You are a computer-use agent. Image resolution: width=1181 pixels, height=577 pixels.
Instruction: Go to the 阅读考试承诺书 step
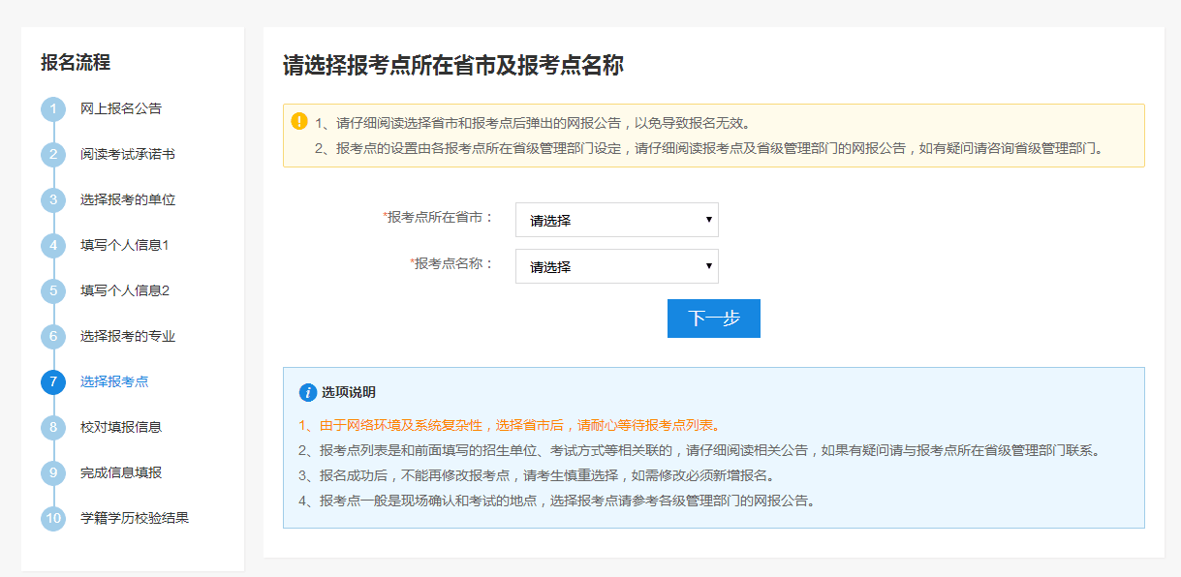[x=128, y=154]
